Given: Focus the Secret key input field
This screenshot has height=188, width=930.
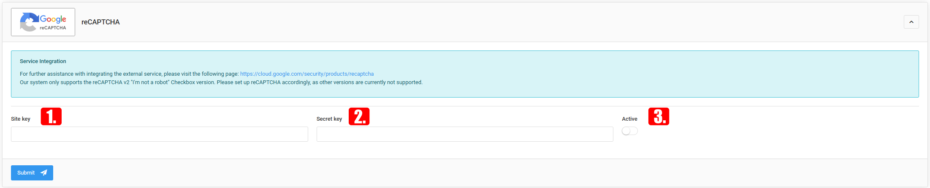Looking at the screenshot, I should (x=465, y=134).
